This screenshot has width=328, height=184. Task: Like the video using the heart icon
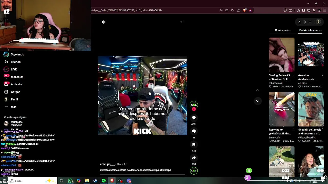coord(194,118)
